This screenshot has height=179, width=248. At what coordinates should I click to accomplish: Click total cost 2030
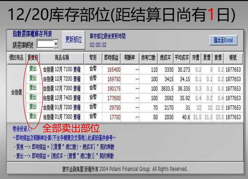click(x=169, y=117)
